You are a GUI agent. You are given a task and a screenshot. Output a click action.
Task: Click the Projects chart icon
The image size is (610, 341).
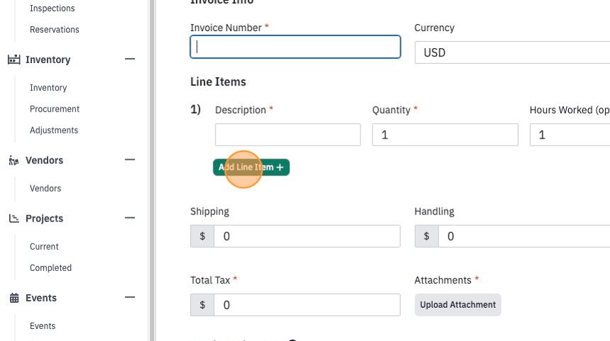[14, 219]
